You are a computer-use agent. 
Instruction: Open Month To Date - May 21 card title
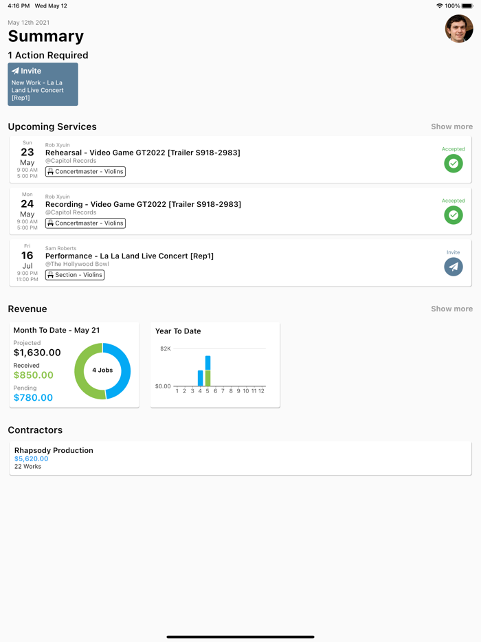point(56,330)
